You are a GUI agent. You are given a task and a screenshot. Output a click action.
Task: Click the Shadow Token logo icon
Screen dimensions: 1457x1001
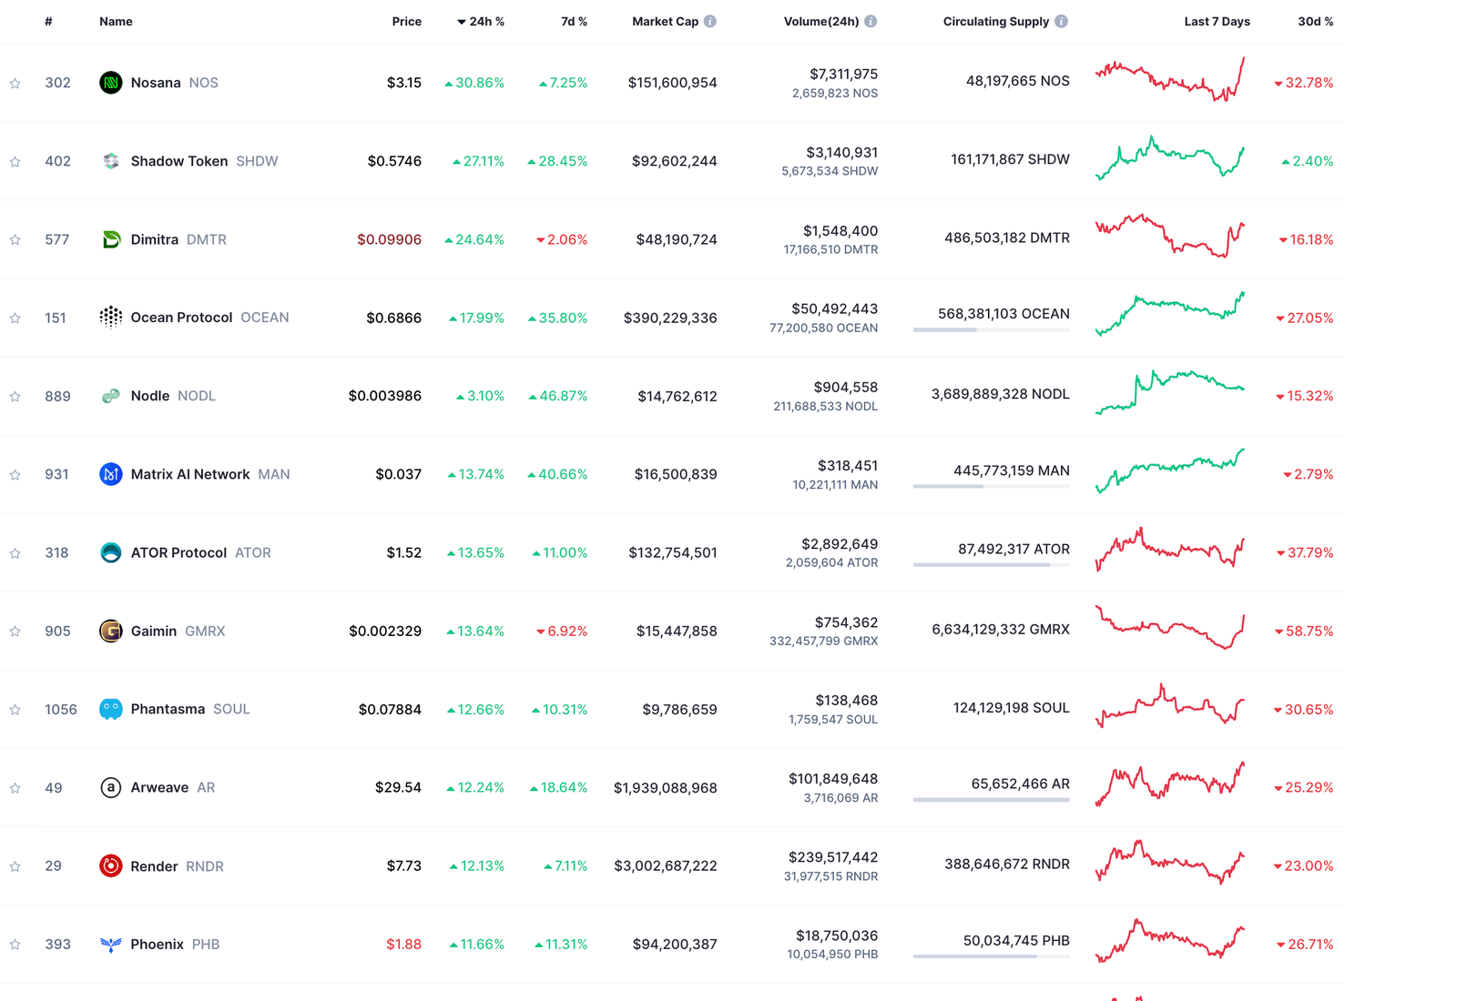coord(110,161)
